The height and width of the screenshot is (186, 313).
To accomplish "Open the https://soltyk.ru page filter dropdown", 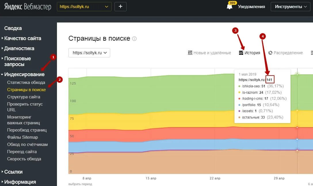I will click(x=89, y=53).
